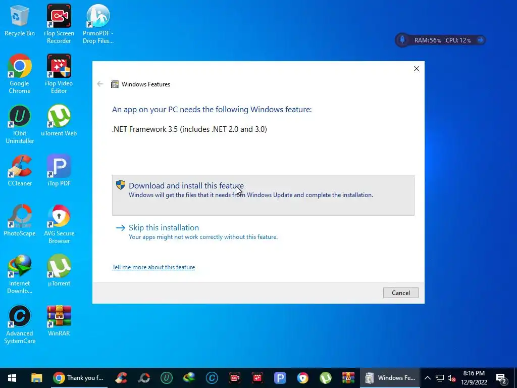Screen dimensions: 517x388
Task: Open iTop Screen Recorder from the taskbar
Action: coord(235,378)
